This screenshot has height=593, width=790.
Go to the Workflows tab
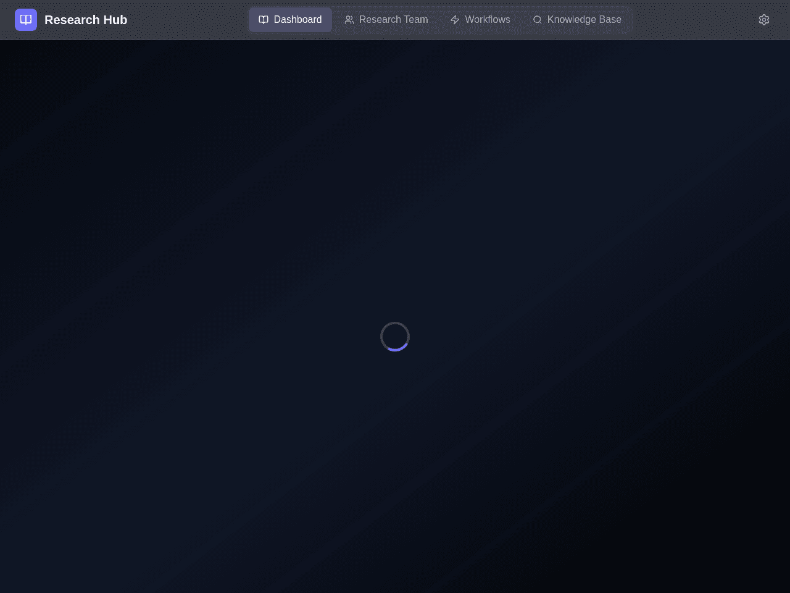point(480,20)
